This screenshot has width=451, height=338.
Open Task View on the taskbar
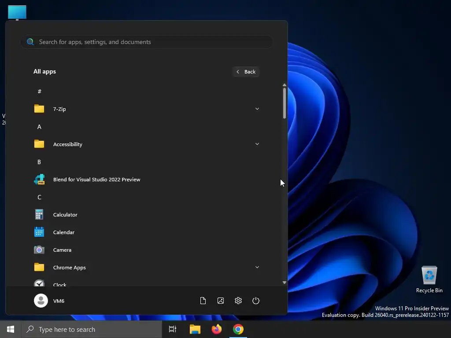(173, 329)
